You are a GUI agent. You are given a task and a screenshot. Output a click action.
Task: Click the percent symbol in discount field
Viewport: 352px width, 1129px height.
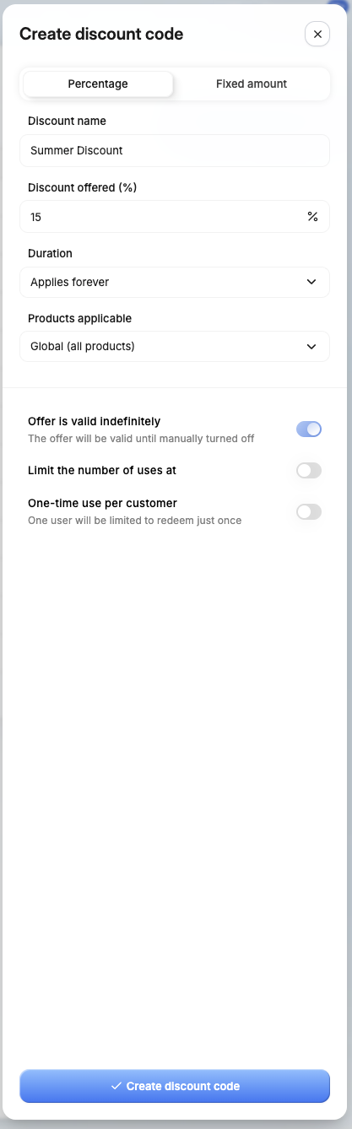pyautogui.click(x=312, y=217)
